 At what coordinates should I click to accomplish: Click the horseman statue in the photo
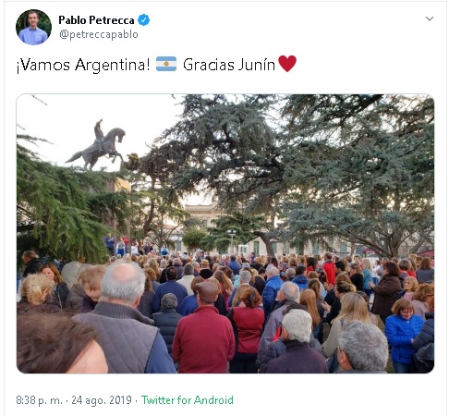click(x=97, y=145)
